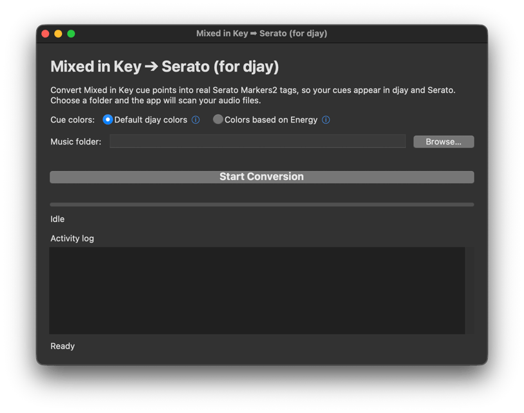The width and height of the screenshot is (524, 413).
Task: Click the window title bar text
Action: coord(261,34)
